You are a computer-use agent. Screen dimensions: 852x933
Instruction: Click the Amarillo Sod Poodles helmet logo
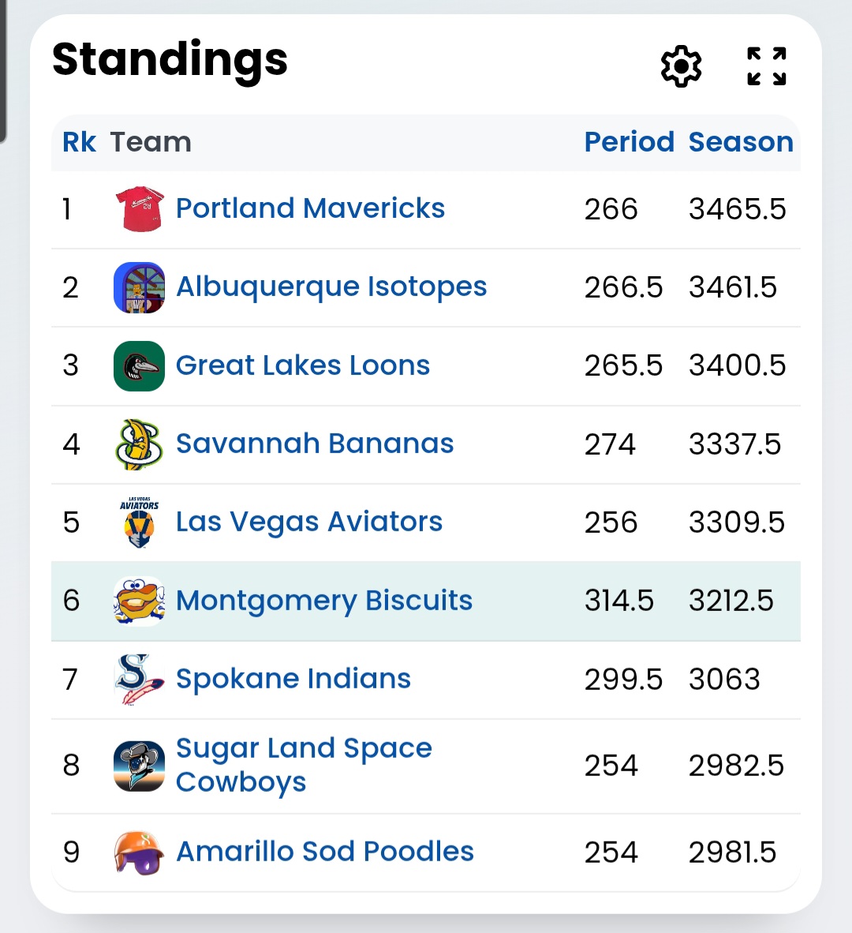[139, 852]
